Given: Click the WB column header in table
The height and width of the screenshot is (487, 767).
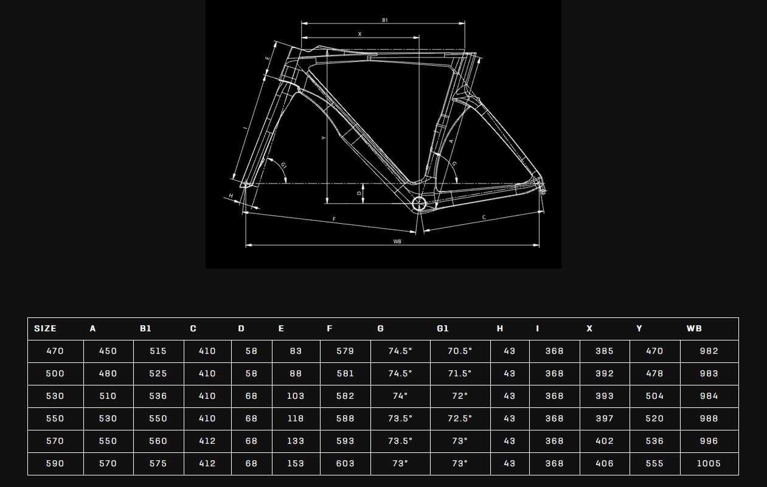Looking at the screenshot, I should point(694,328).
